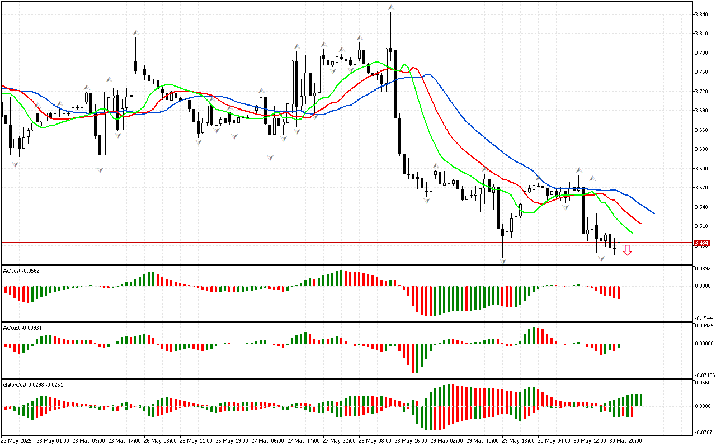716x447 pixels.
Task: Click the 22 May 2025 time axis label
Action: pos(17,440)
